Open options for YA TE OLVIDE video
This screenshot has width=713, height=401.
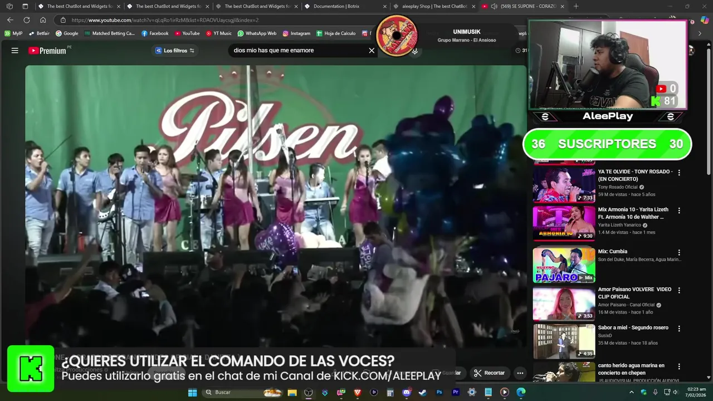point(678,173)
